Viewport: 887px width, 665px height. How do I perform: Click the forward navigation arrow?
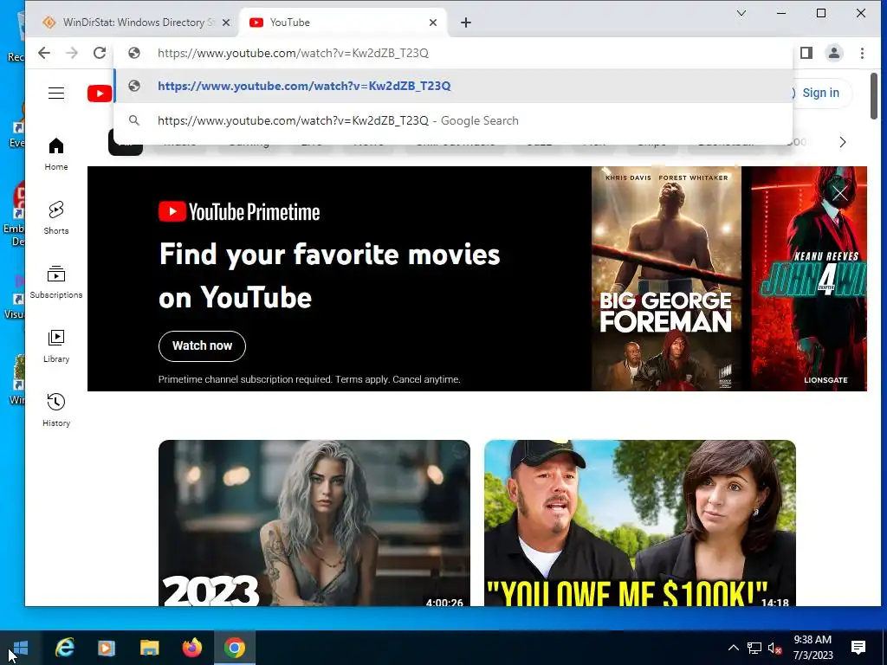point(72,53)
